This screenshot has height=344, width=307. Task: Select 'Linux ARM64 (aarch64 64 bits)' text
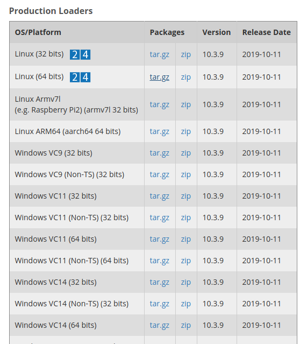click(x=68, y=131)
